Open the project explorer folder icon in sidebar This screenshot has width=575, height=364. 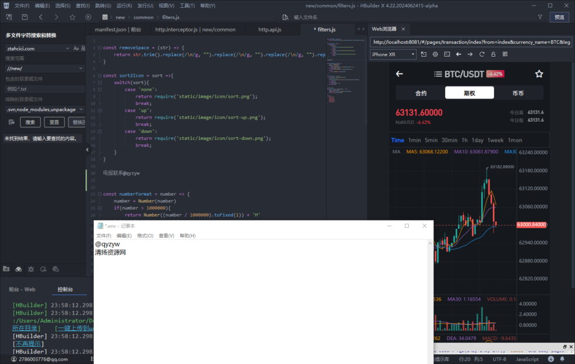tap(6, 269)
